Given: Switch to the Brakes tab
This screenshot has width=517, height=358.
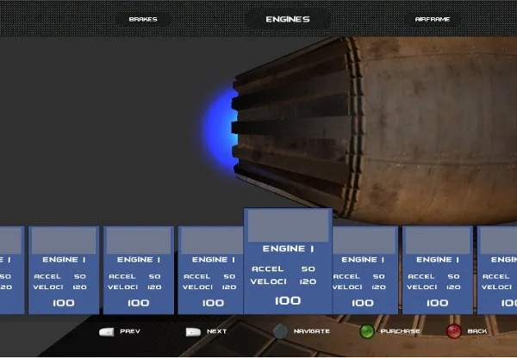Looking at the screenshot, I should click(x=143, y=19).
